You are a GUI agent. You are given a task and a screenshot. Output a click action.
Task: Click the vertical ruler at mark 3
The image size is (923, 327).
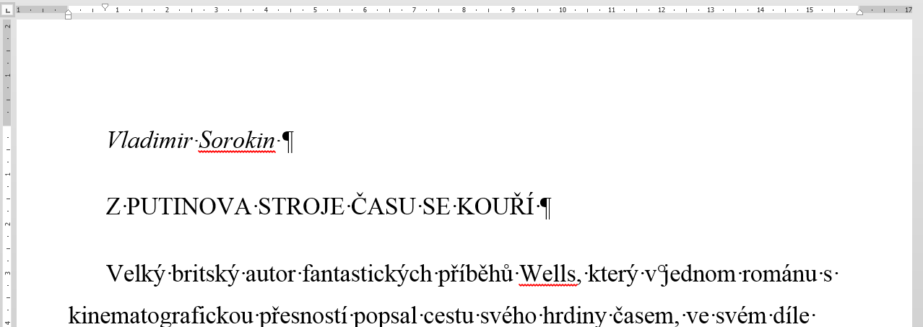(x=7, y=274)
